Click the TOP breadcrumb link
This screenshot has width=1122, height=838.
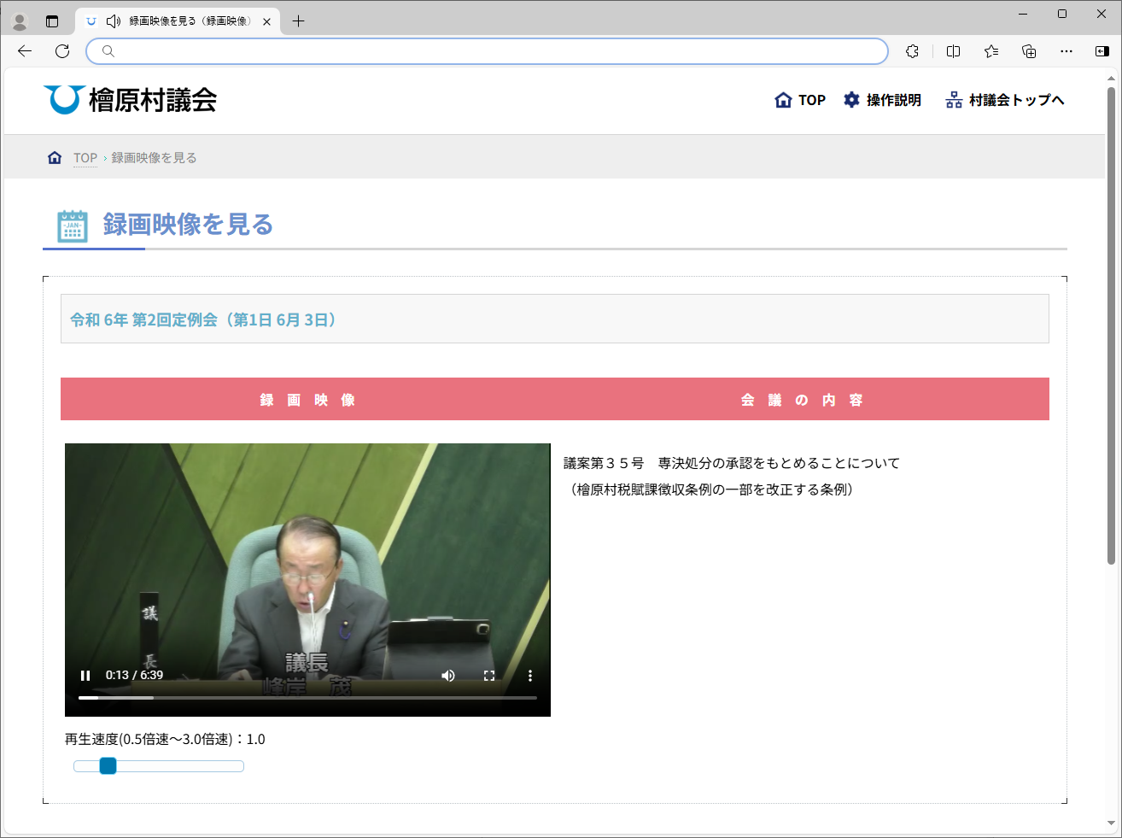(x=85, y=158)
